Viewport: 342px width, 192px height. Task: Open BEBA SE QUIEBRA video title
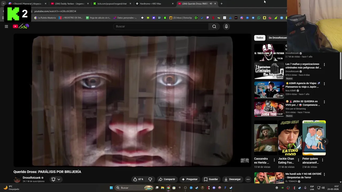click(x=303, y=103)
